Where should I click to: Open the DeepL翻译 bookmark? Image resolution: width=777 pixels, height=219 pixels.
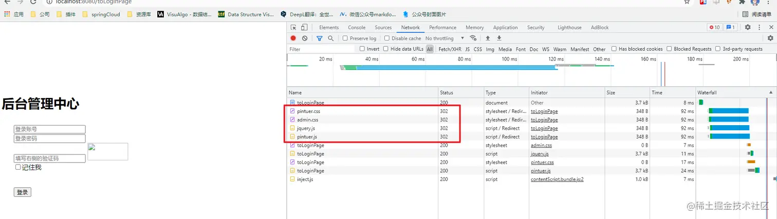coord(307,14)
